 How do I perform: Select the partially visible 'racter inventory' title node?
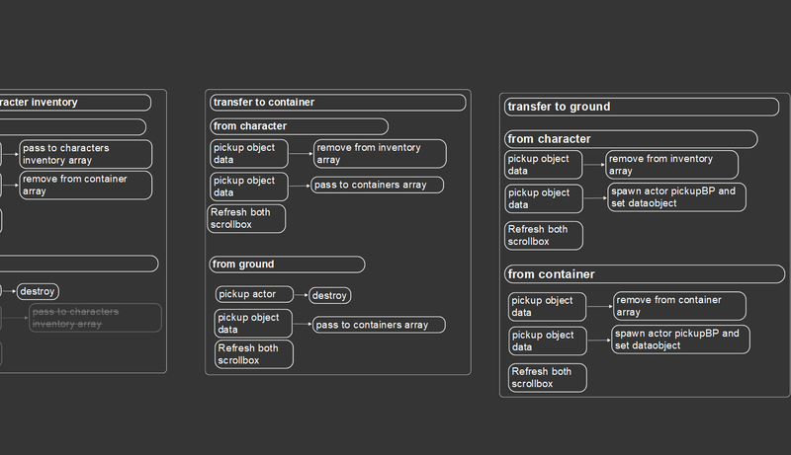(x=75, y=103)
